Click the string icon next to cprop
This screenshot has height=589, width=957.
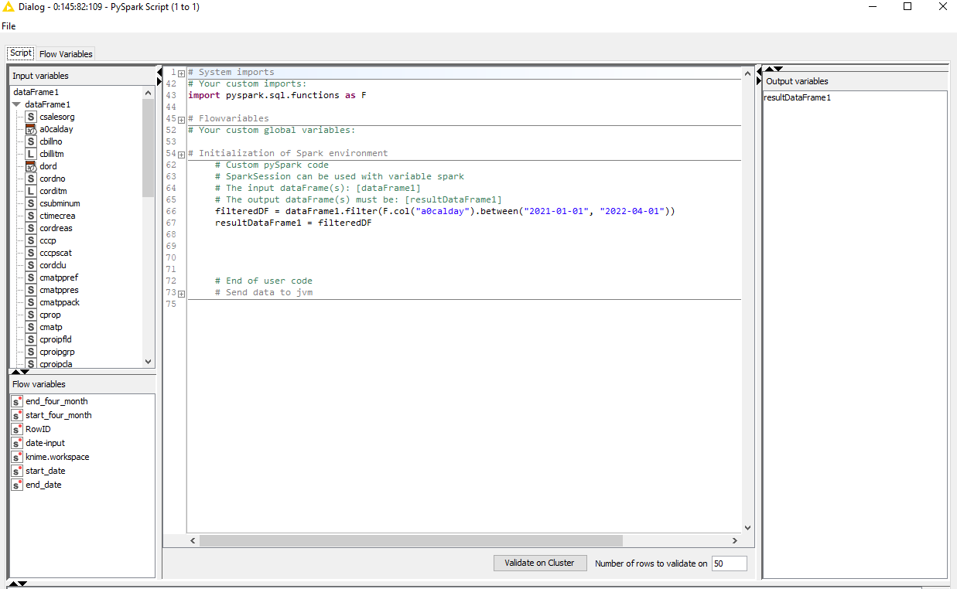[31, 315]
